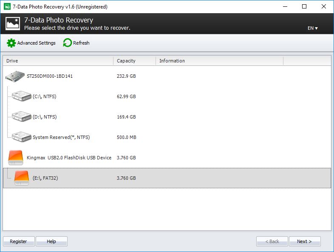The width and height of the screenshot is (334, 252).
Task: Select the ST250DM000-1BD141 hard disk icon
Action: tap(15, 76)
